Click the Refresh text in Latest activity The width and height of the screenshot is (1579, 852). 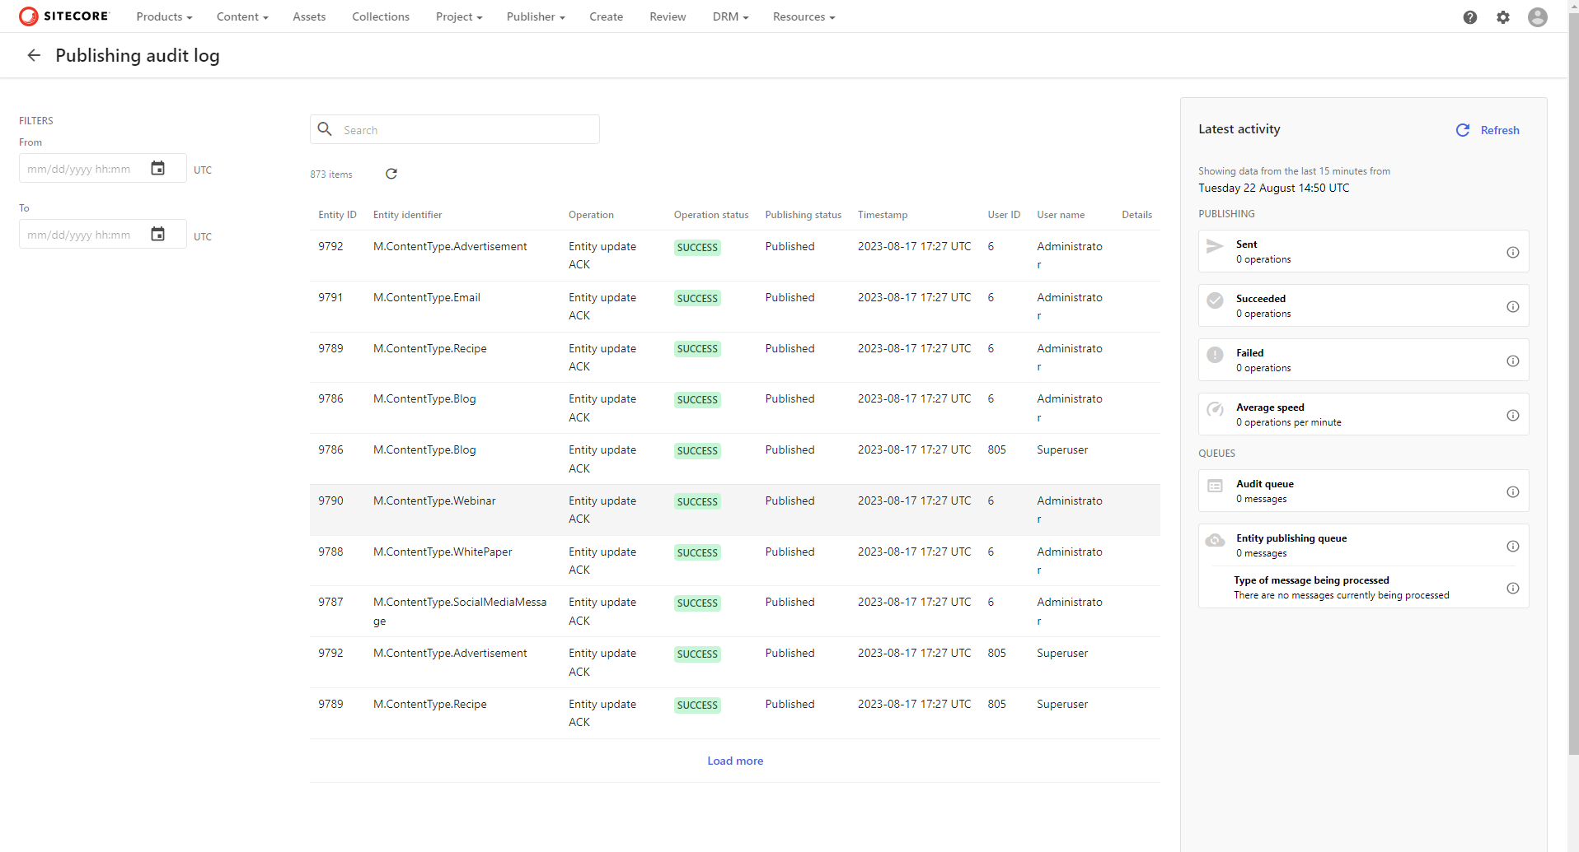click(x=1500, y=130)
